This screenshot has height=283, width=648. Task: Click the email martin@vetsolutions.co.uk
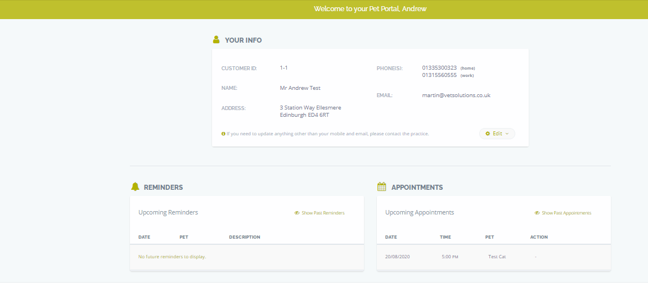click(x=456, y=95)
